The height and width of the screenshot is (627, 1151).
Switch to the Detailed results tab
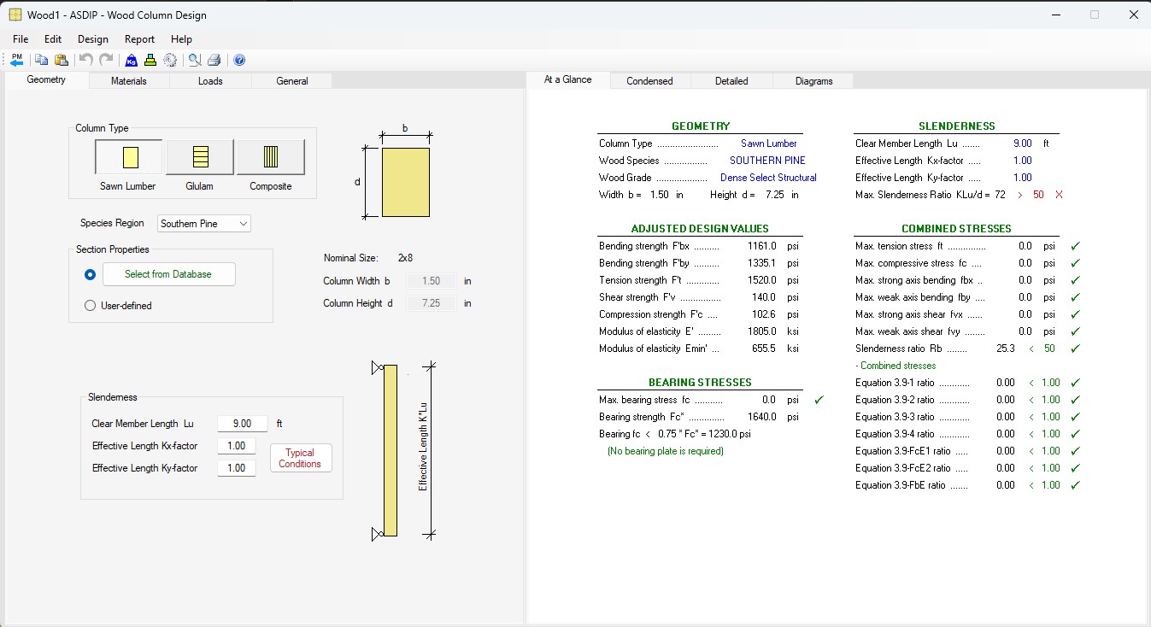[x=731, y=81]
